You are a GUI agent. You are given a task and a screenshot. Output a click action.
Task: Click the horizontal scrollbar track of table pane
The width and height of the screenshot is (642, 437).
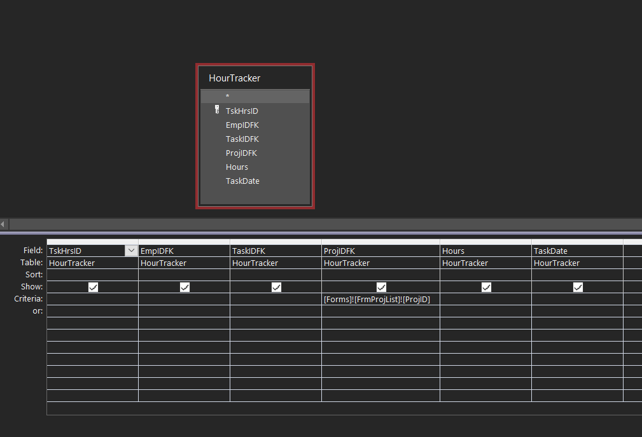coord(326,225)
